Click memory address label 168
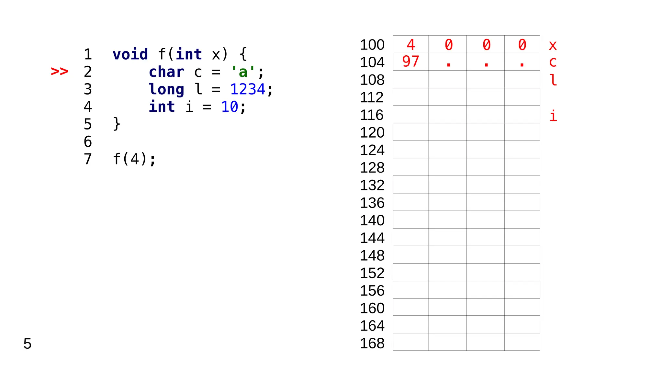663x373 pixels. (372, 343)
